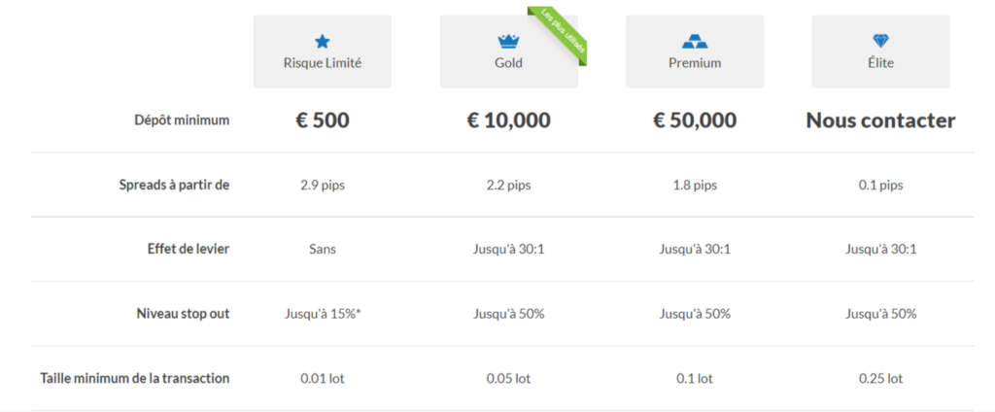
Task: Click the diamond icon above Élite
Action: pos(880,42)
